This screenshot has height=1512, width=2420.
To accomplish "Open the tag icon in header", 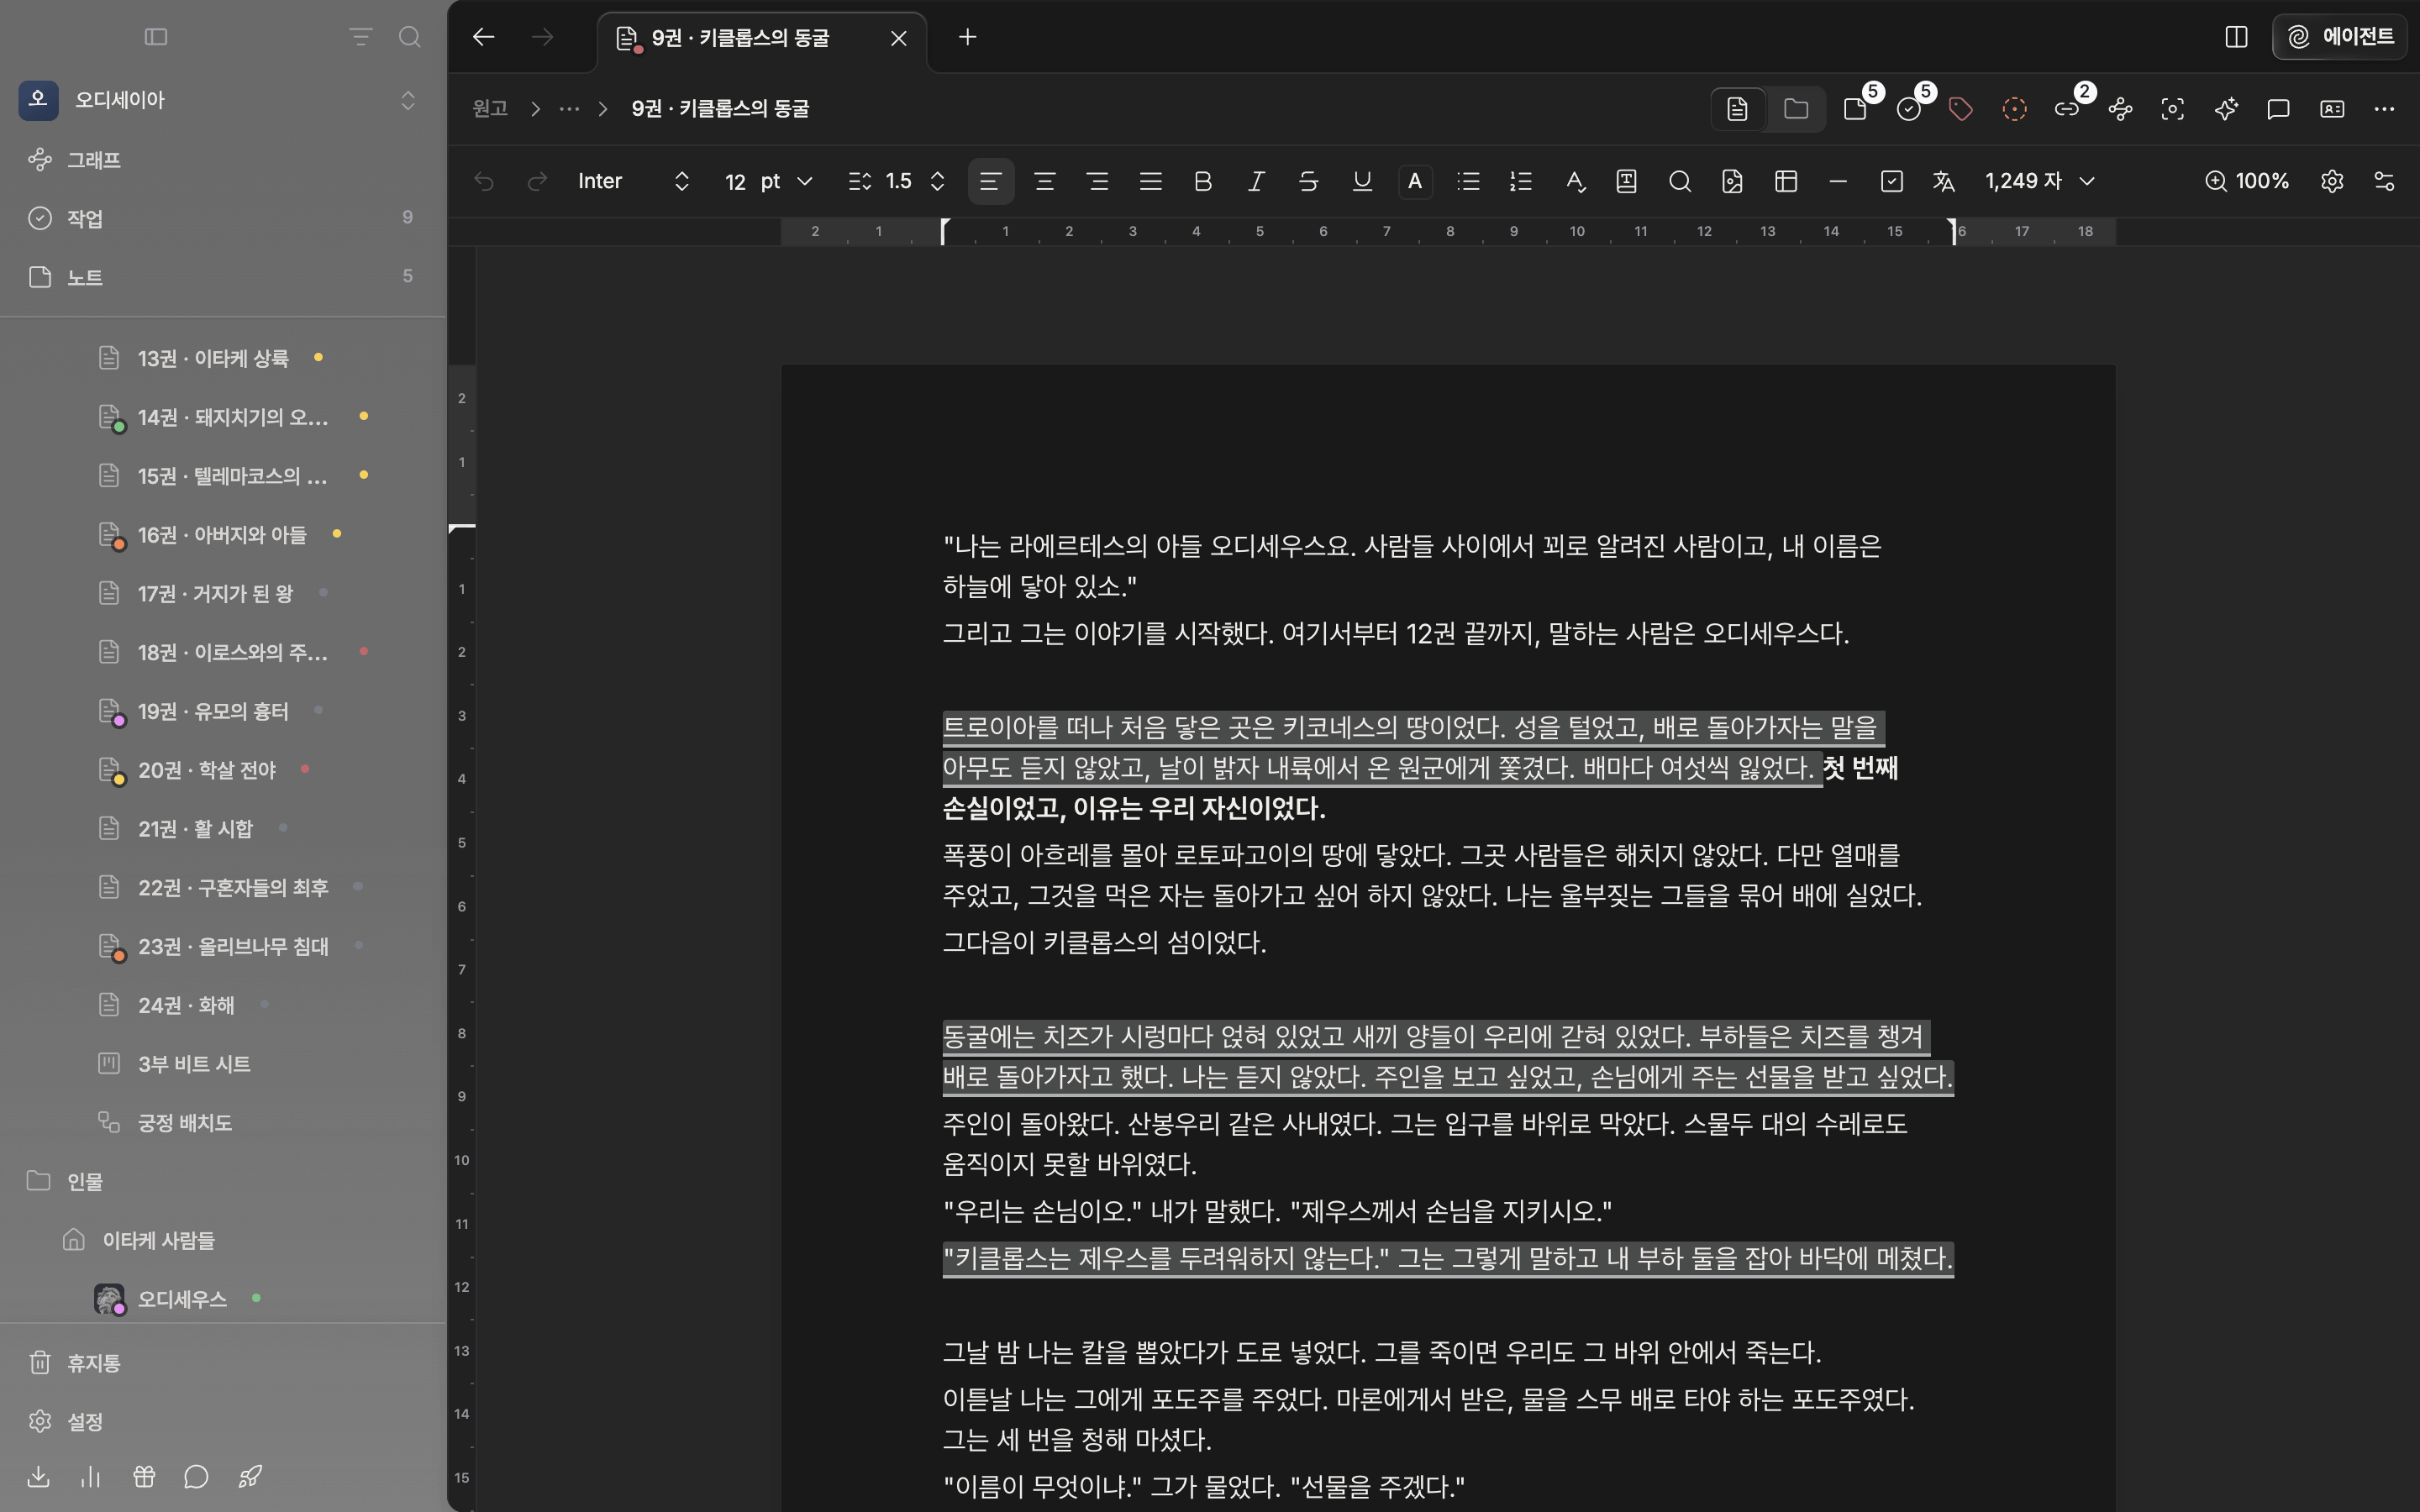I will (x=1961, y=109).
